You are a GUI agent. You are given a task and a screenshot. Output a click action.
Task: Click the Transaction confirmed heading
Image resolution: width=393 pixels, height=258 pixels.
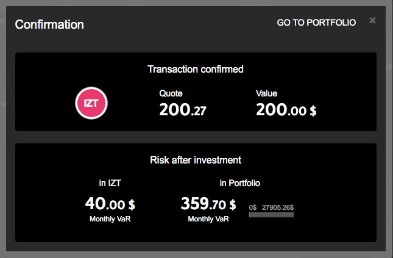click(196, 70)
